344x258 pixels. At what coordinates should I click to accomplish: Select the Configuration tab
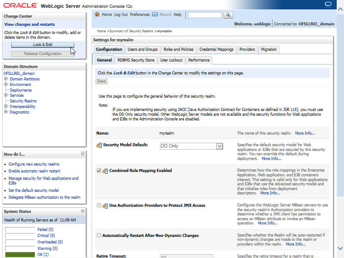pos(109,49)
